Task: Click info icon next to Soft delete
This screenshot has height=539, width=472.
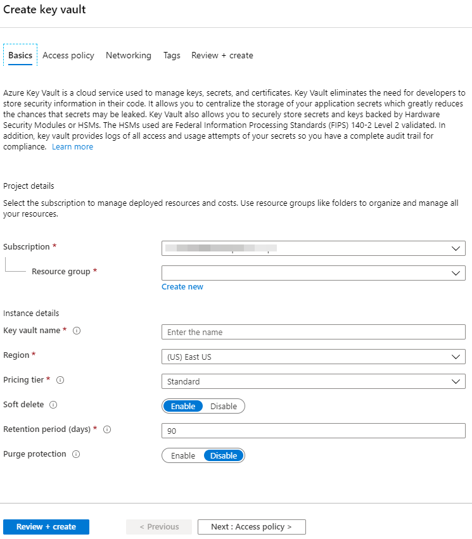Action: 53,405
